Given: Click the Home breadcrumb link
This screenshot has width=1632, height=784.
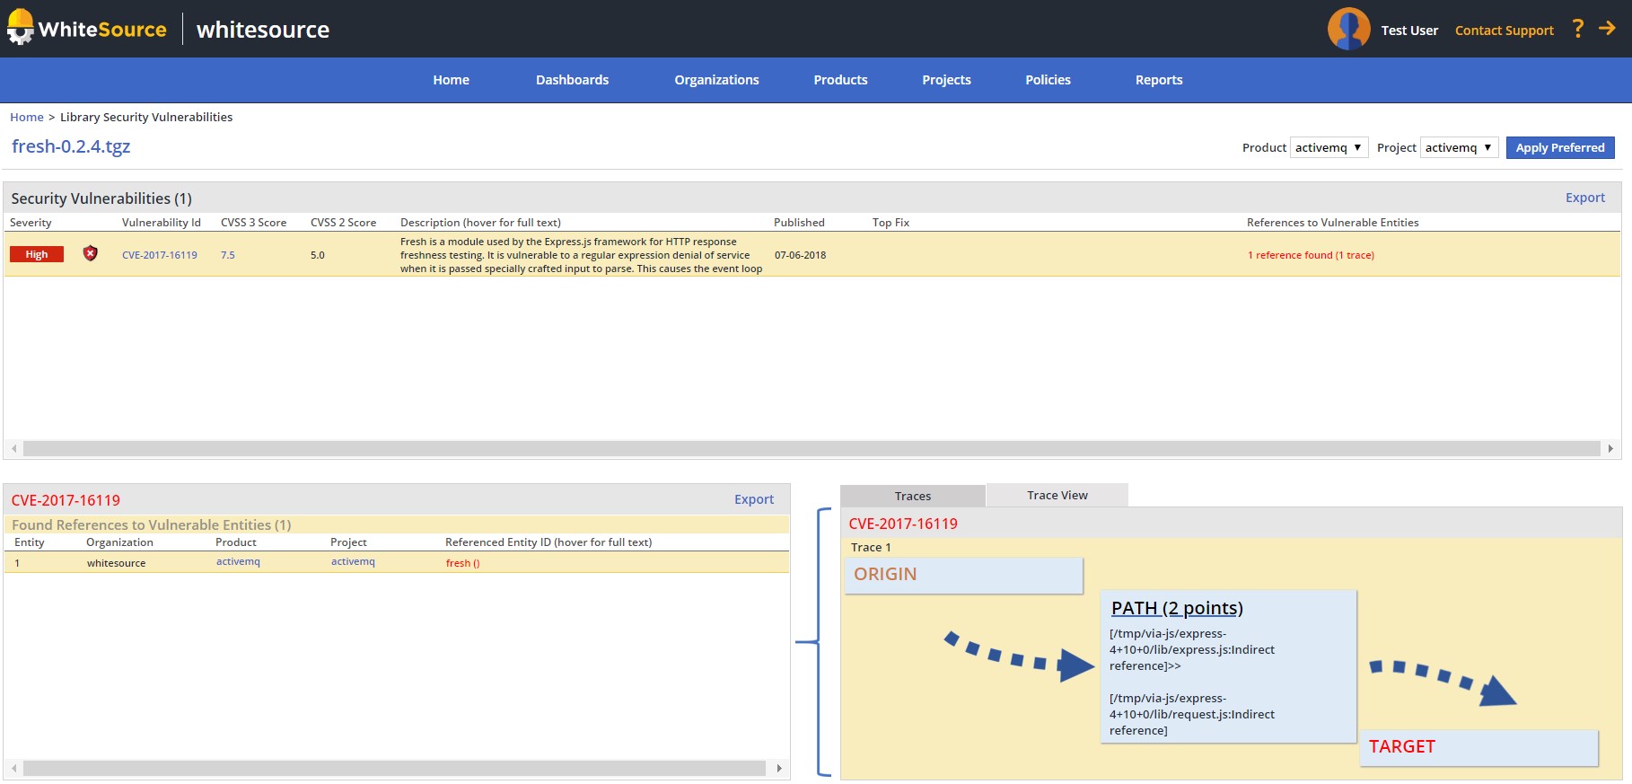Looking at the screenshot, I should pos(27,117).
